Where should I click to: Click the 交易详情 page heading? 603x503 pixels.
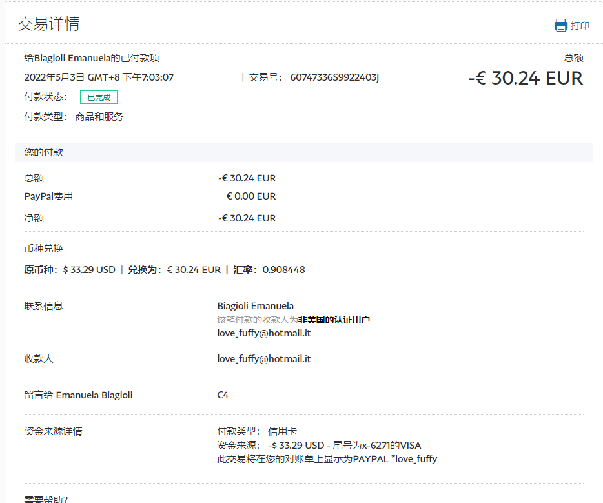[x=48, y=25]
